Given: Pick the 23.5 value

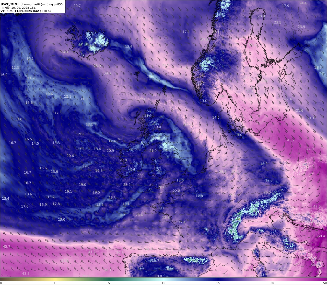Looking at the screenshot, I should 277,22.
